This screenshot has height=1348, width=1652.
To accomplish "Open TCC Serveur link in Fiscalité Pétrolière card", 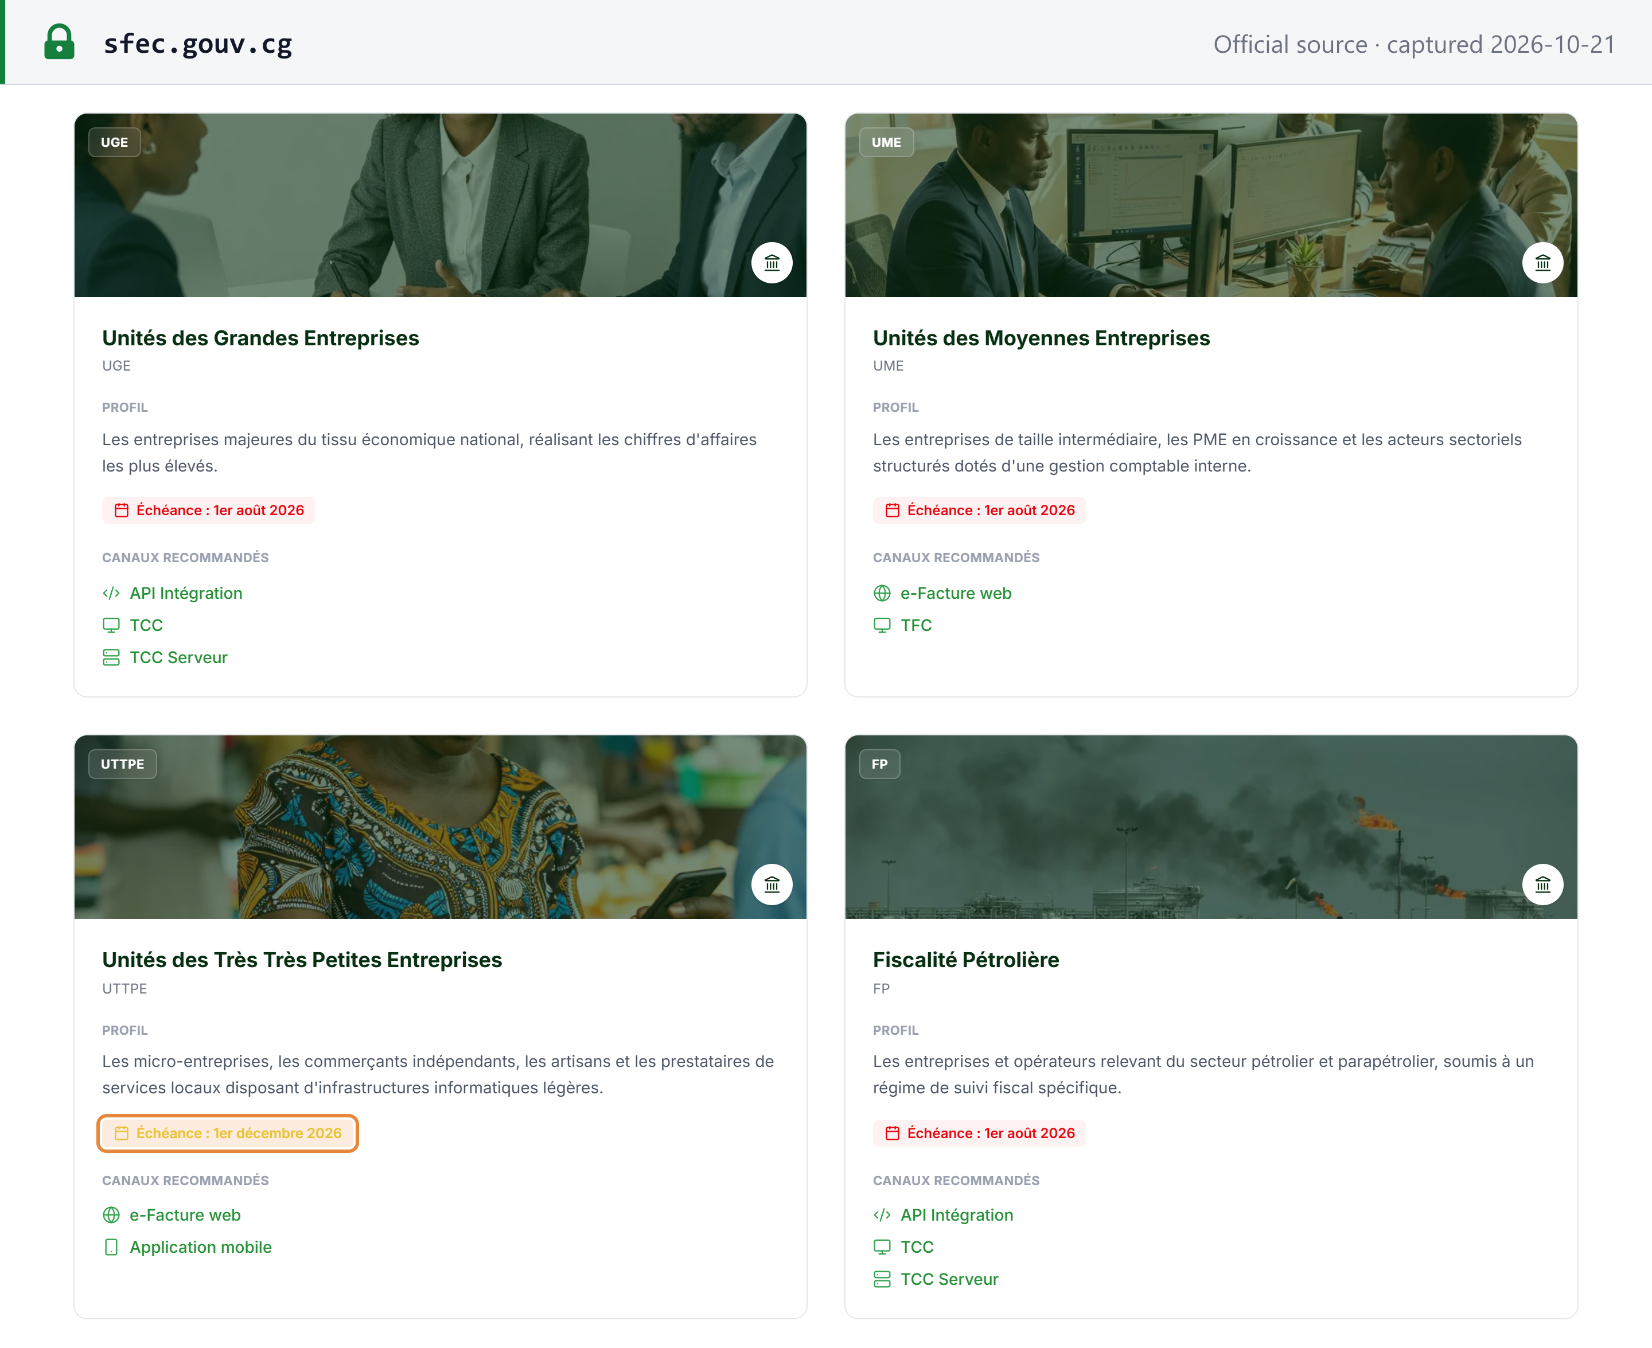I will click(949, 1280).
